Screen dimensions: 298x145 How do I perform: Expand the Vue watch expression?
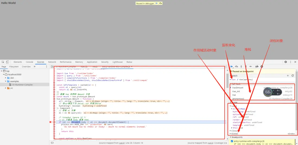click(230, 80)
